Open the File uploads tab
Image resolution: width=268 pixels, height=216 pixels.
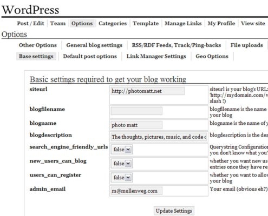pos(246,45)
